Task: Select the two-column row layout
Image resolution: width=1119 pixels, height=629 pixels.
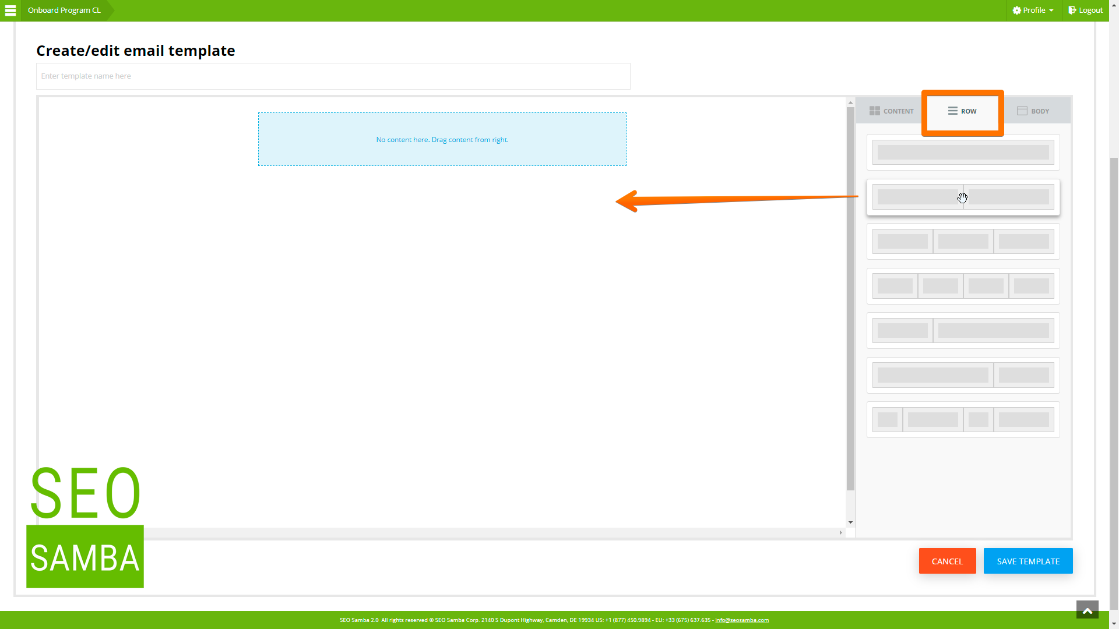Action: (963, 197)
